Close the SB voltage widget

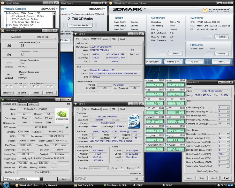coord(163,99)
